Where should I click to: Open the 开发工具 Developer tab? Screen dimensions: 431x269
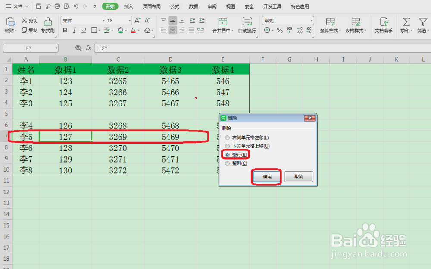click(x=272, y=6)
